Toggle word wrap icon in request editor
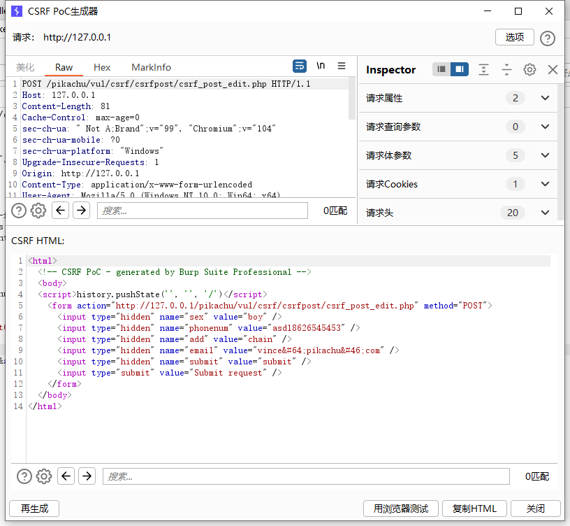 point(300,66)
